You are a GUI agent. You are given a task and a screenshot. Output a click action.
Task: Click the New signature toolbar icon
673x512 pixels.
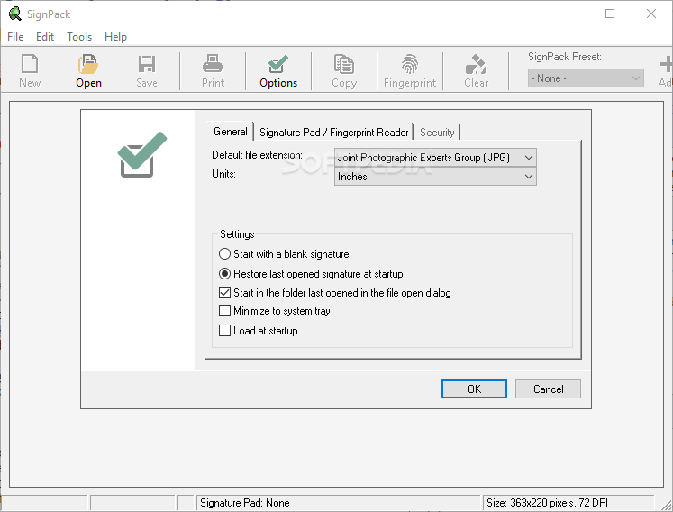point(30,71)
